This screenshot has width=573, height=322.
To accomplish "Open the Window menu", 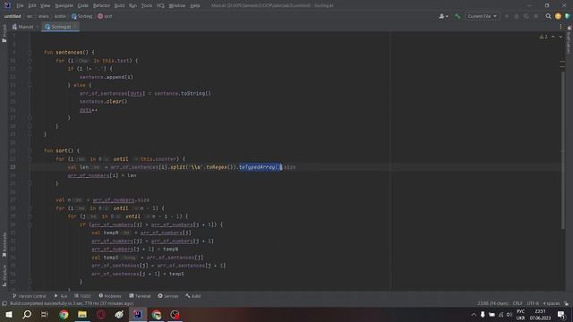I will tap(177, 5).
